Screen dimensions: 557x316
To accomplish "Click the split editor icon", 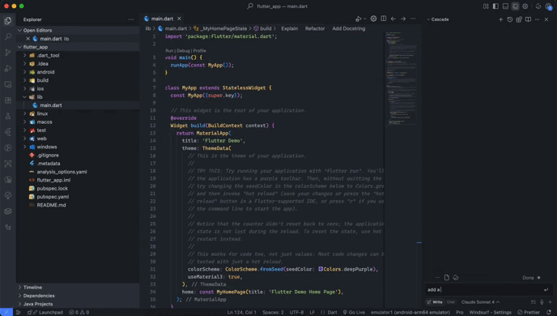I will [383, 19].
